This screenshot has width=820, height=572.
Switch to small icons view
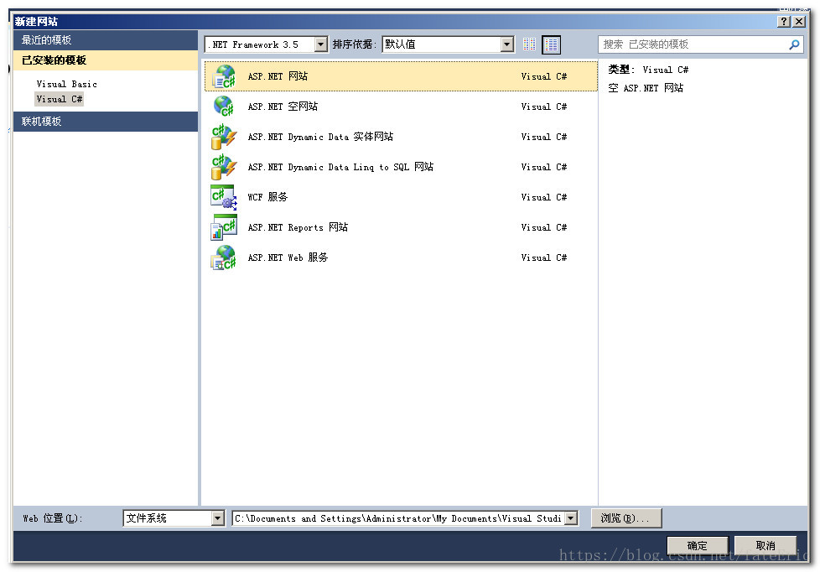click(x=529, y=44)
